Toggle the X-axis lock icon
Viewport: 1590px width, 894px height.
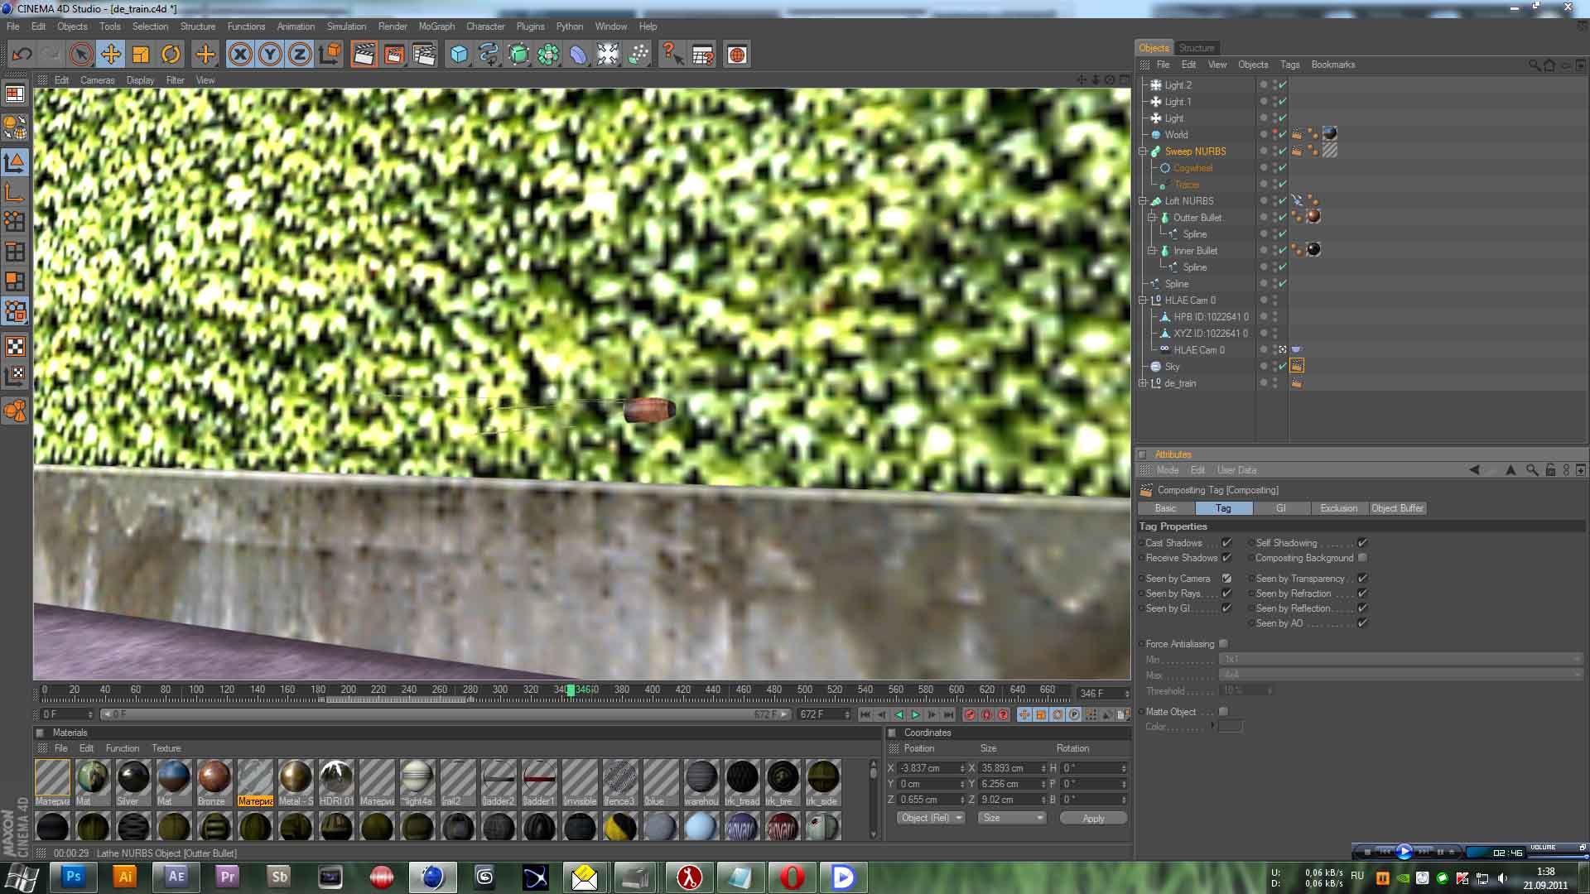[x=240, y=55]
